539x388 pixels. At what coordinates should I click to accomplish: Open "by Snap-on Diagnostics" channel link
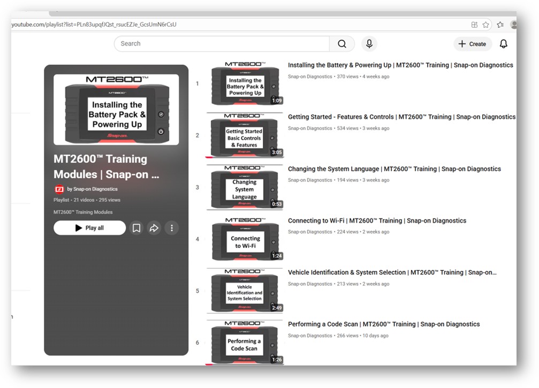(92, 189)
